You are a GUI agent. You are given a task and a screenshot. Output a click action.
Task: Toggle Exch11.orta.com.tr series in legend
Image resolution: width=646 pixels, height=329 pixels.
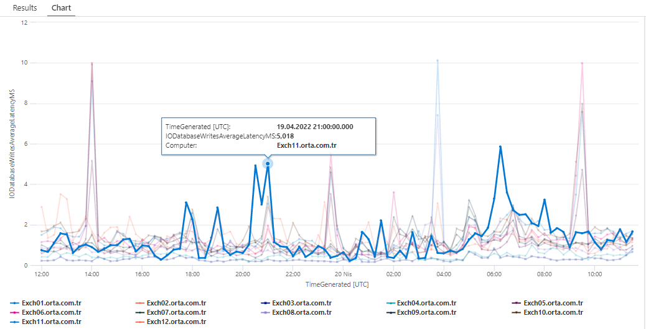(x=45, y=322)
